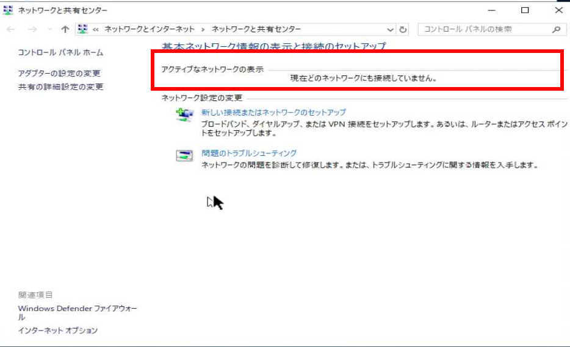Maximize the ネットワークと共有センター window
Screen dimensions: 570x347
click(x=525, y=10)
